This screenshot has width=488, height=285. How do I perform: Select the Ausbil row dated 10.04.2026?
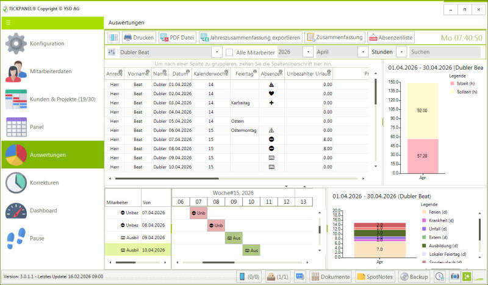tap(138, 250)
